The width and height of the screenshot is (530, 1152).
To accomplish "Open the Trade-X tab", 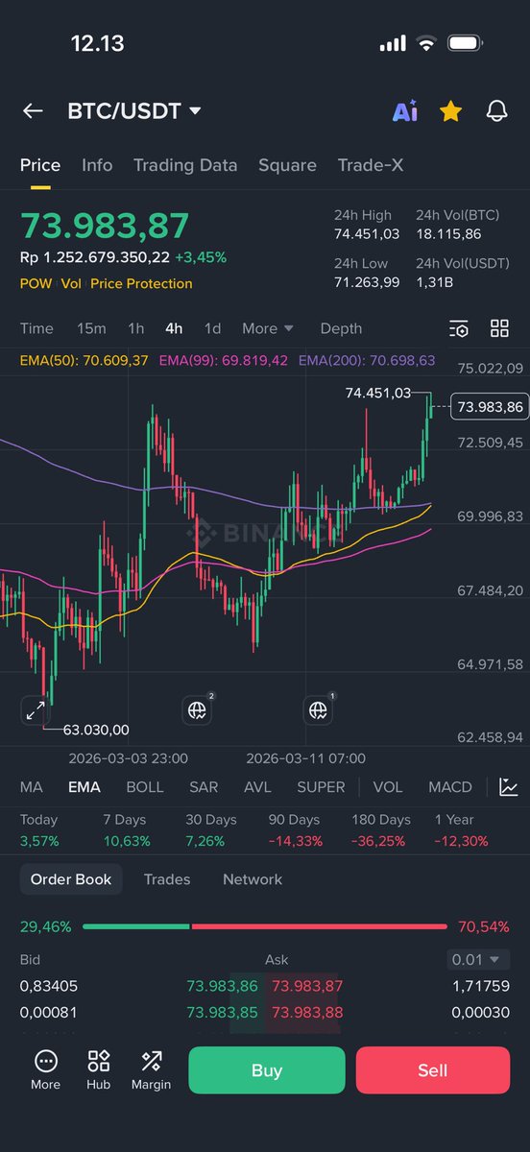I will point(371,165).
